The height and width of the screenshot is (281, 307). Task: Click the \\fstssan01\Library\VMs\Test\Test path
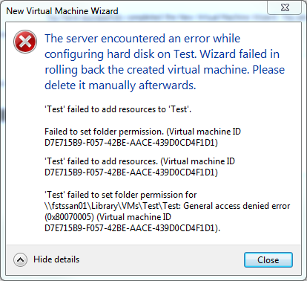coord(113,206)
